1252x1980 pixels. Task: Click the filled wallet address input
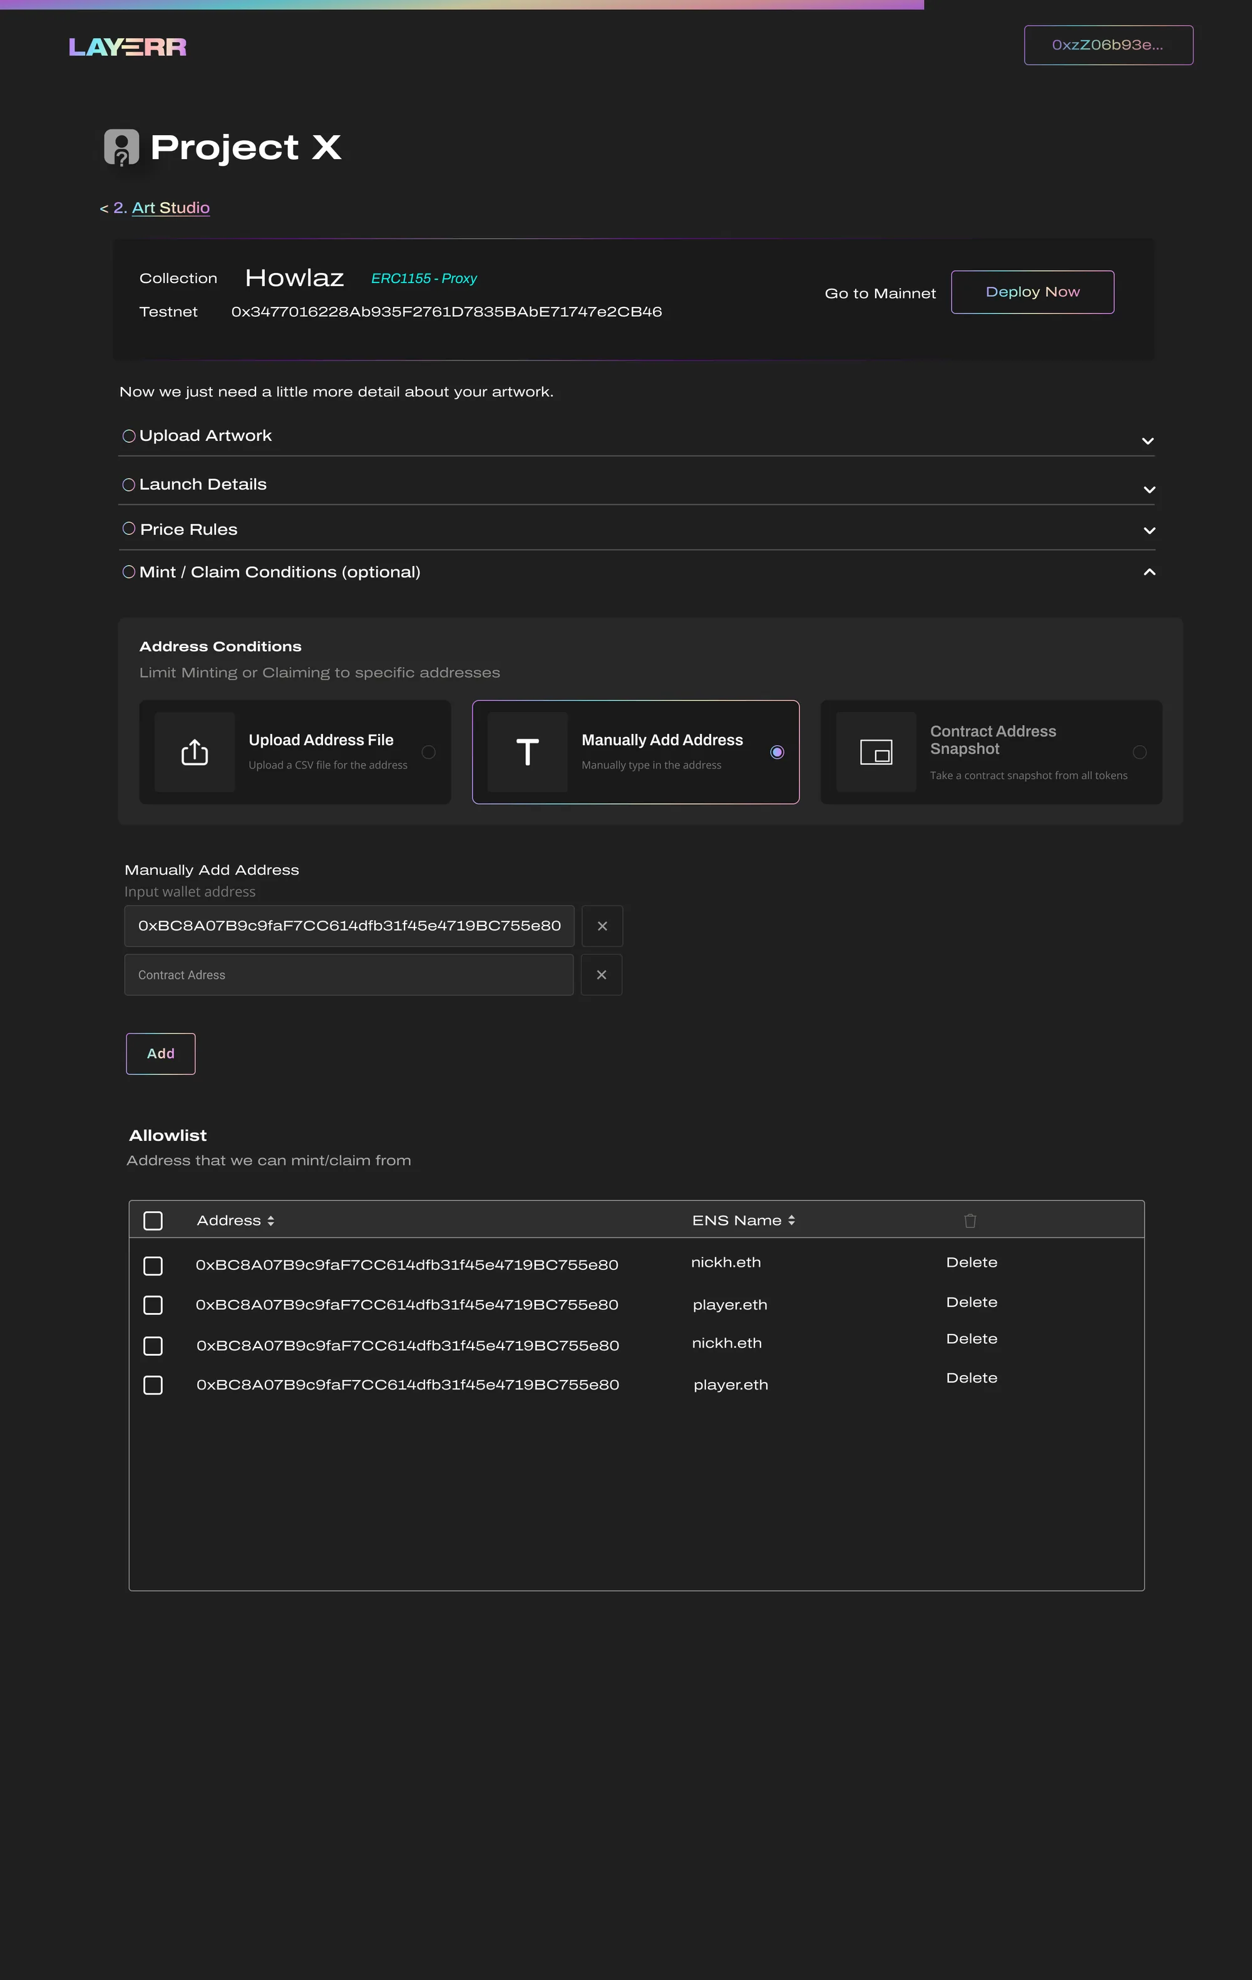tap(349, 926)
